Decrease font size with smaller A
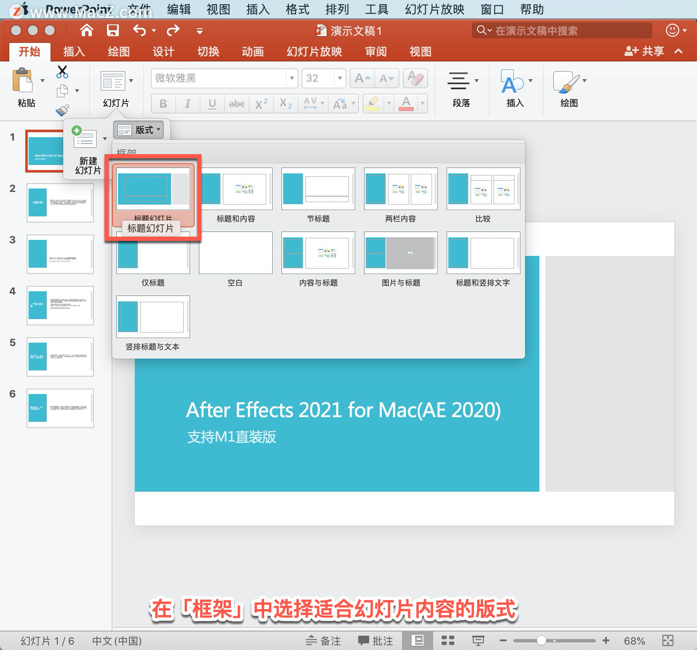This screenshot has height=650, width=697. click(386, 78)
